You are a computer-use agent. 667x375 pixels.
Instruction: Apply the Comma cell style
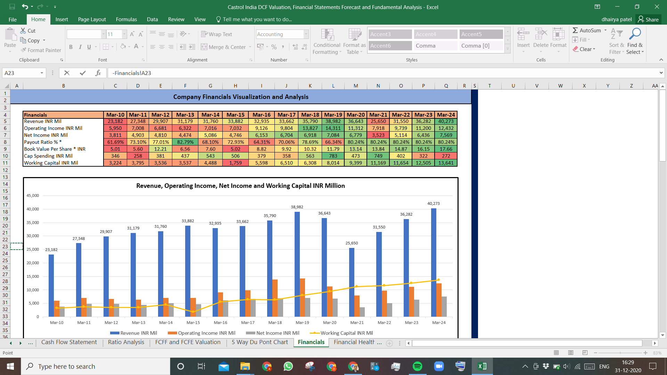tap(435, 46)
